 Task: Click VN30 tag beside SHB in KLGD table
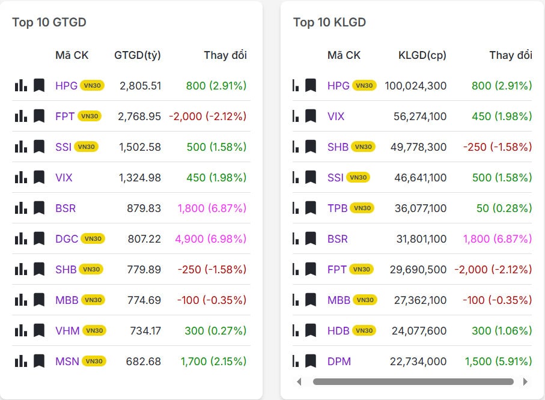364,147
